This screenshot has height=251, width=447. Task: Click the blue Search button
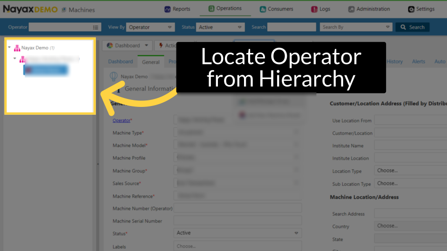pos(412,27)
